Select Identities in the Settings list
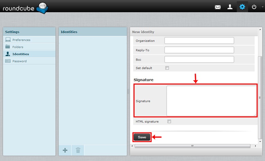The height and width of the screenshot is (161, 265). (20, 54)
